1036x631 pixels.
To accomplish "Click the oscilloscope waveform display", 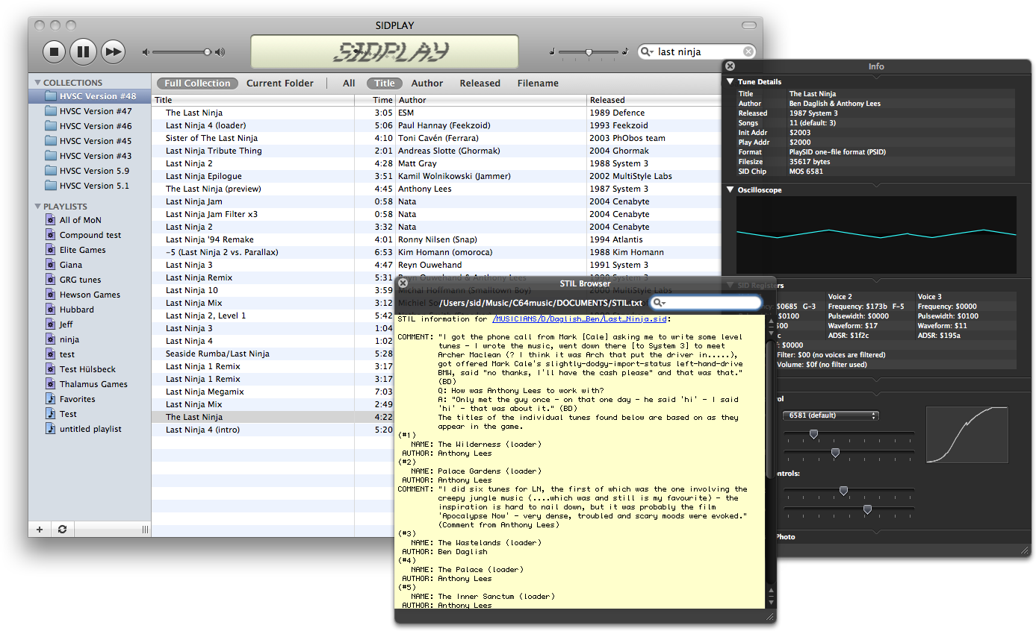I will (876, 234).
